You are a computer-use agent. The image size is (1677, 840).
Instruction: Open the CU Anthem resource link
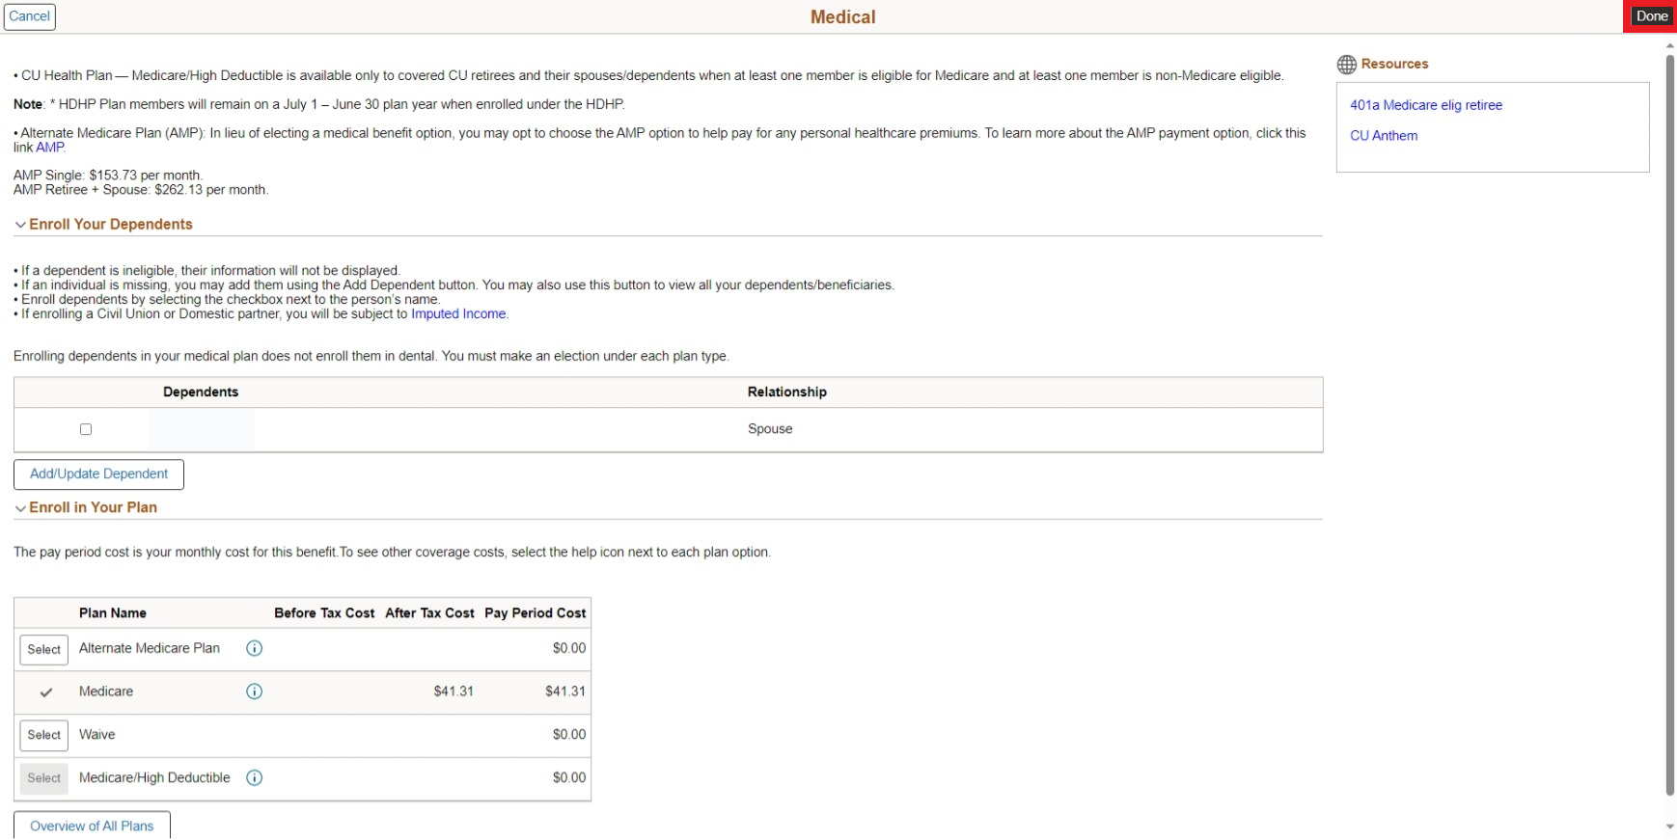click(x=1383, y=136)
